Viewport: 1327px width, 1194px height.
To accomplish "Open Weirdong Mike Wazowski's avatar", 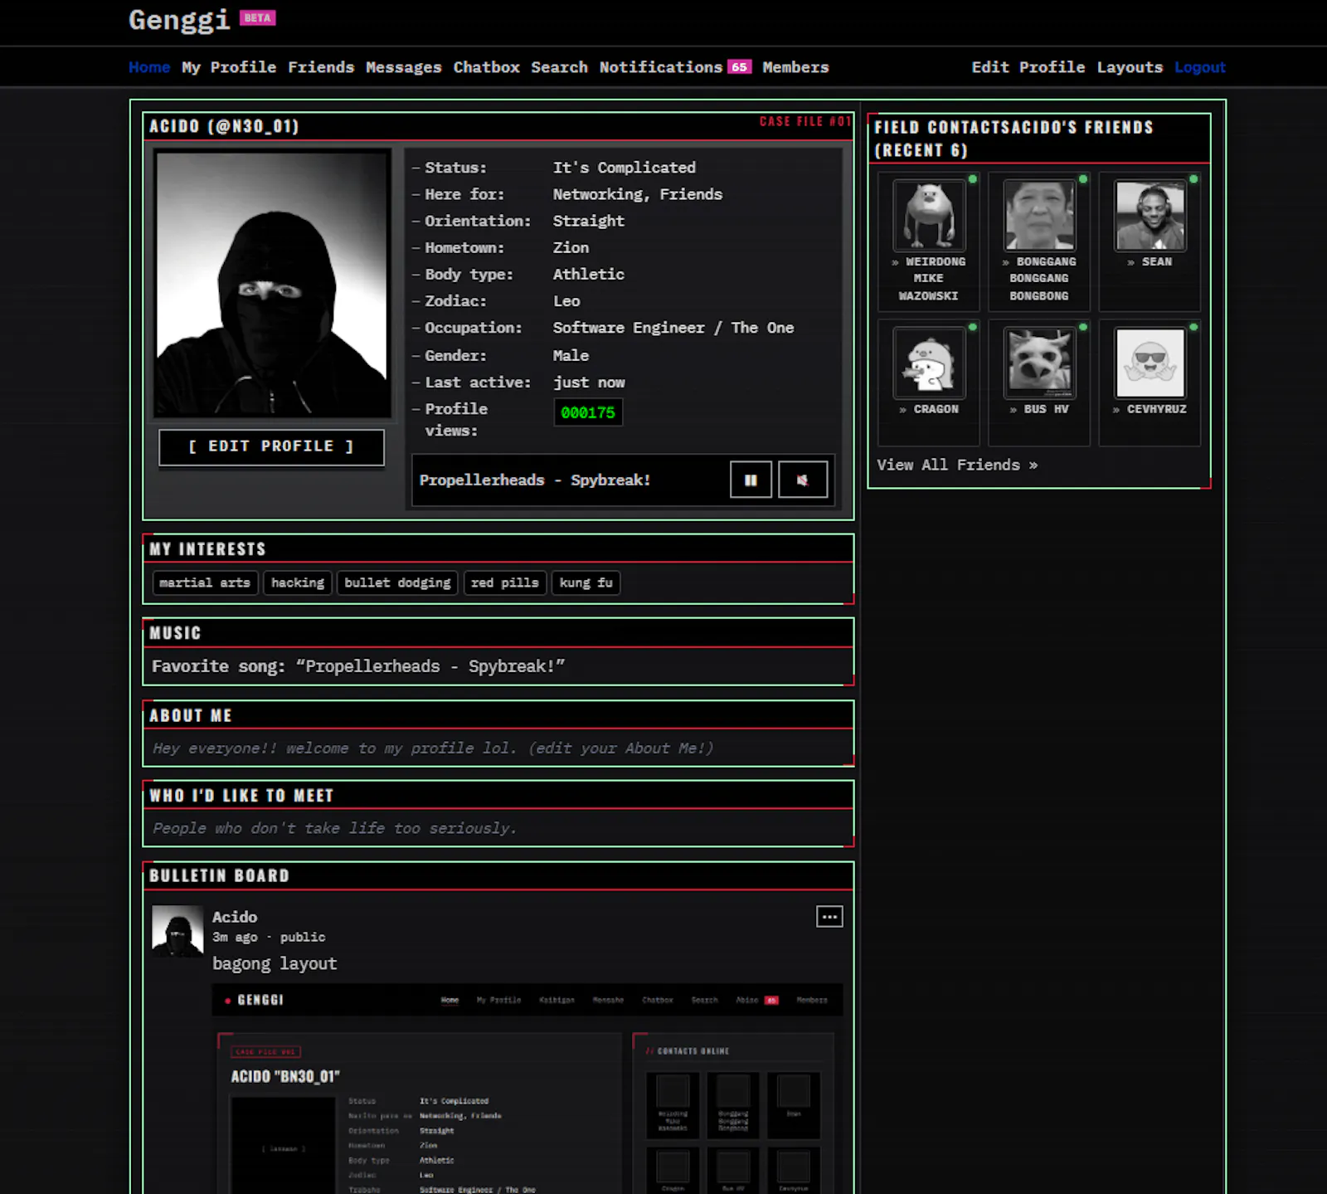I will click(929, 215).
